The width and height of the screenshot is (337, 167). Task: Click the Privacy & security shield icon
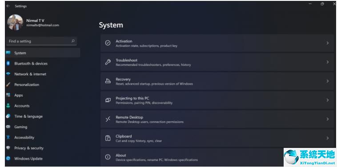[x=8, y=148]
